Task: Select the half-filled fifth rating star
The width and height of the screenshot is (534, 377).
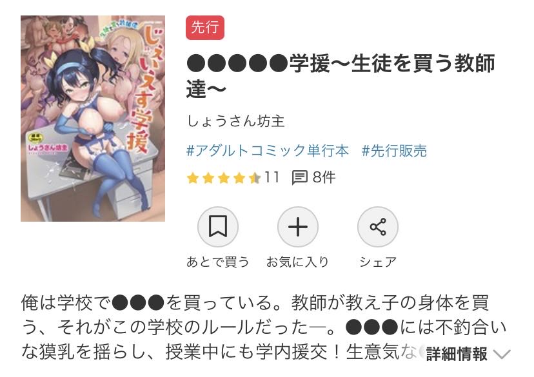Action: click(254, 178)
